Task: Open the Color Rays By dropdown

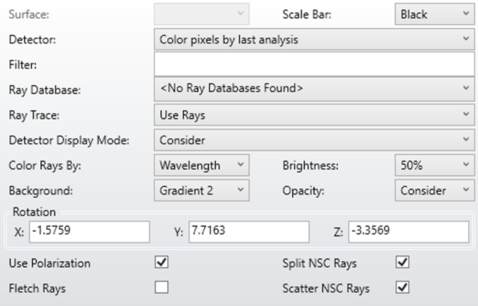Action: tap(201, 165)
